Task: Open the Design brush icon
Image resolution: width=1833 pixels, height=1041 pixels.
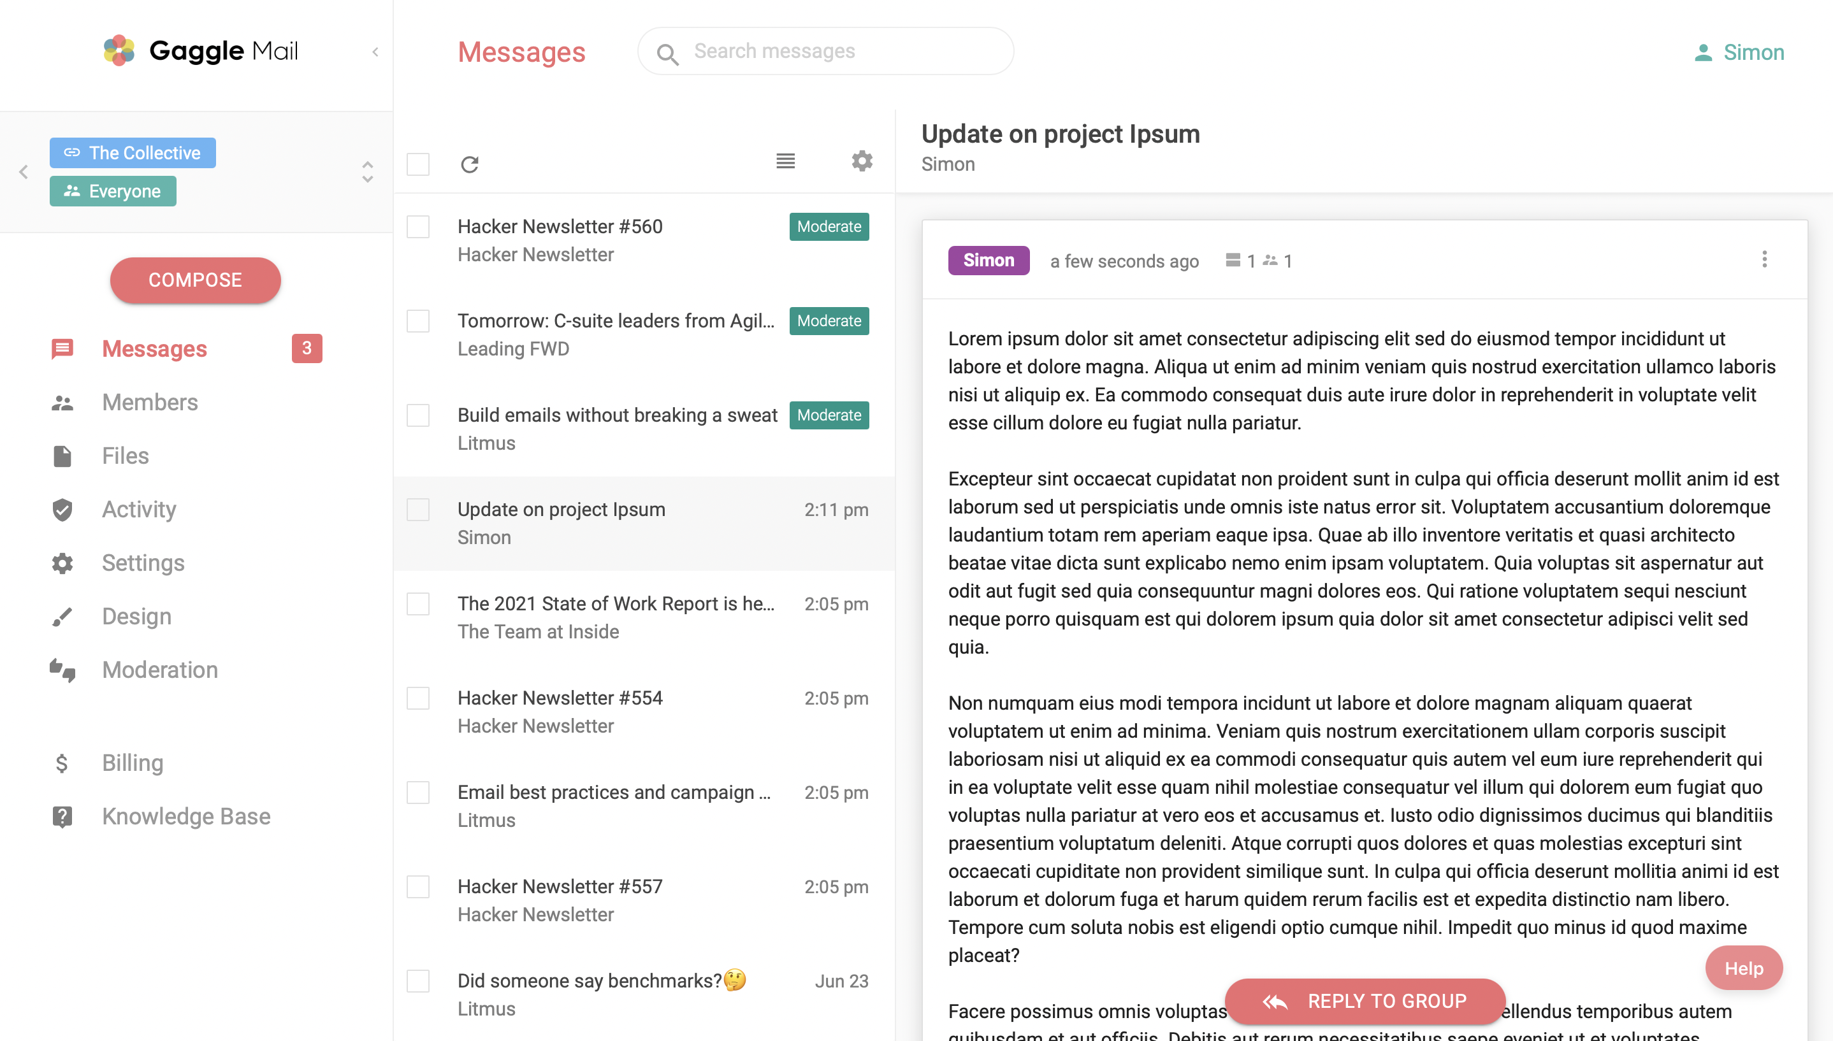Action: click(x=62, y=616)
